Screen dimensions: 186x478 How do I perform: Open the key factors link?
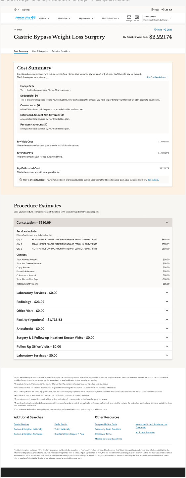click(x=153, y=180)
